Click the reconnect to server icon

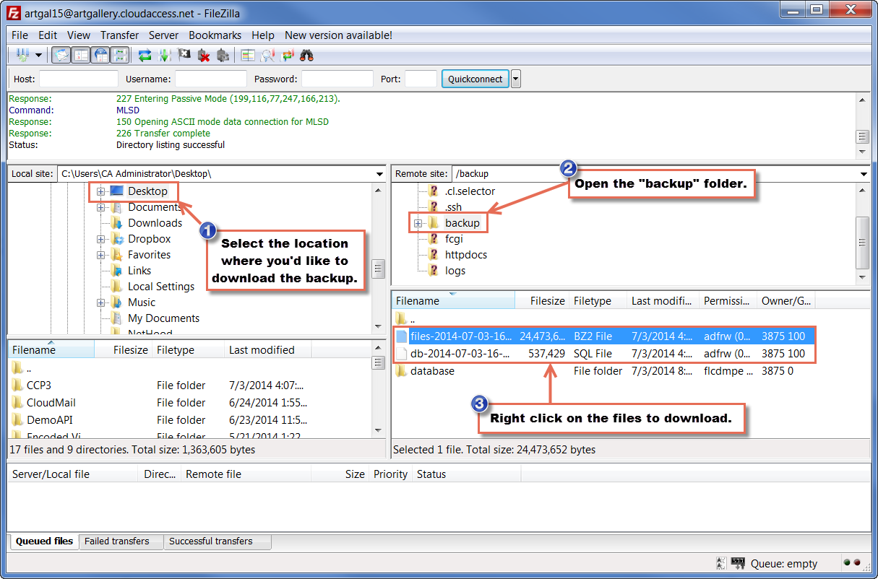[223, 55]
